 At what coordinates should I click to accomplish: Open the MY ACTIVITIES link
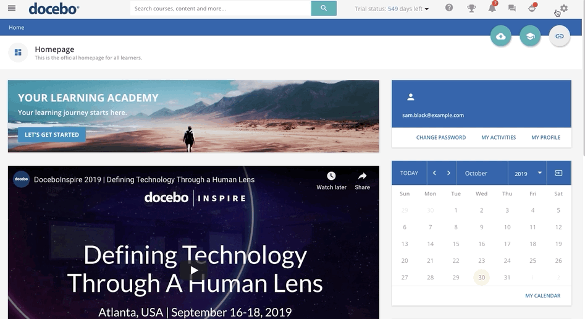pos(498,137)
